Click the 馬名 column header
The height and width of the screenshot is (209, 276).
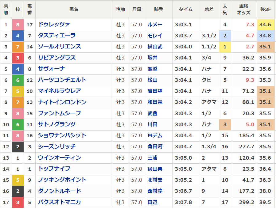pyautogui.click(x=74, y=9)
